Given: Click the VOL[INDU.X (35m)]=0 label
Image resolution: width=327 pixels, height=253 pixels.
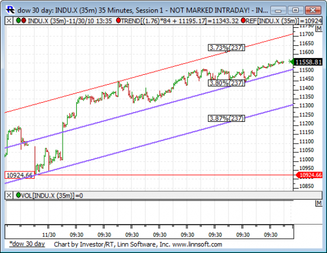Looking at the screenshot, I should pos(52,196).
